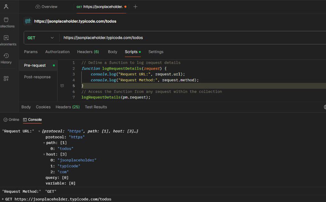This screenshot has height=202, width=326.
Task: Open the response Cookies tab
Action: click(43, 107)
